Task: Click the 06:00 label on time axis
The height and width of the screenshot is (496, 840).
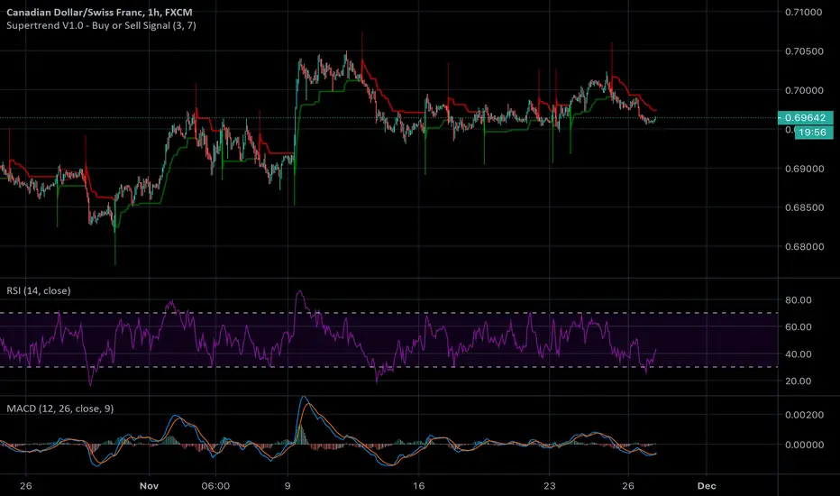Action: coord(215,486)
